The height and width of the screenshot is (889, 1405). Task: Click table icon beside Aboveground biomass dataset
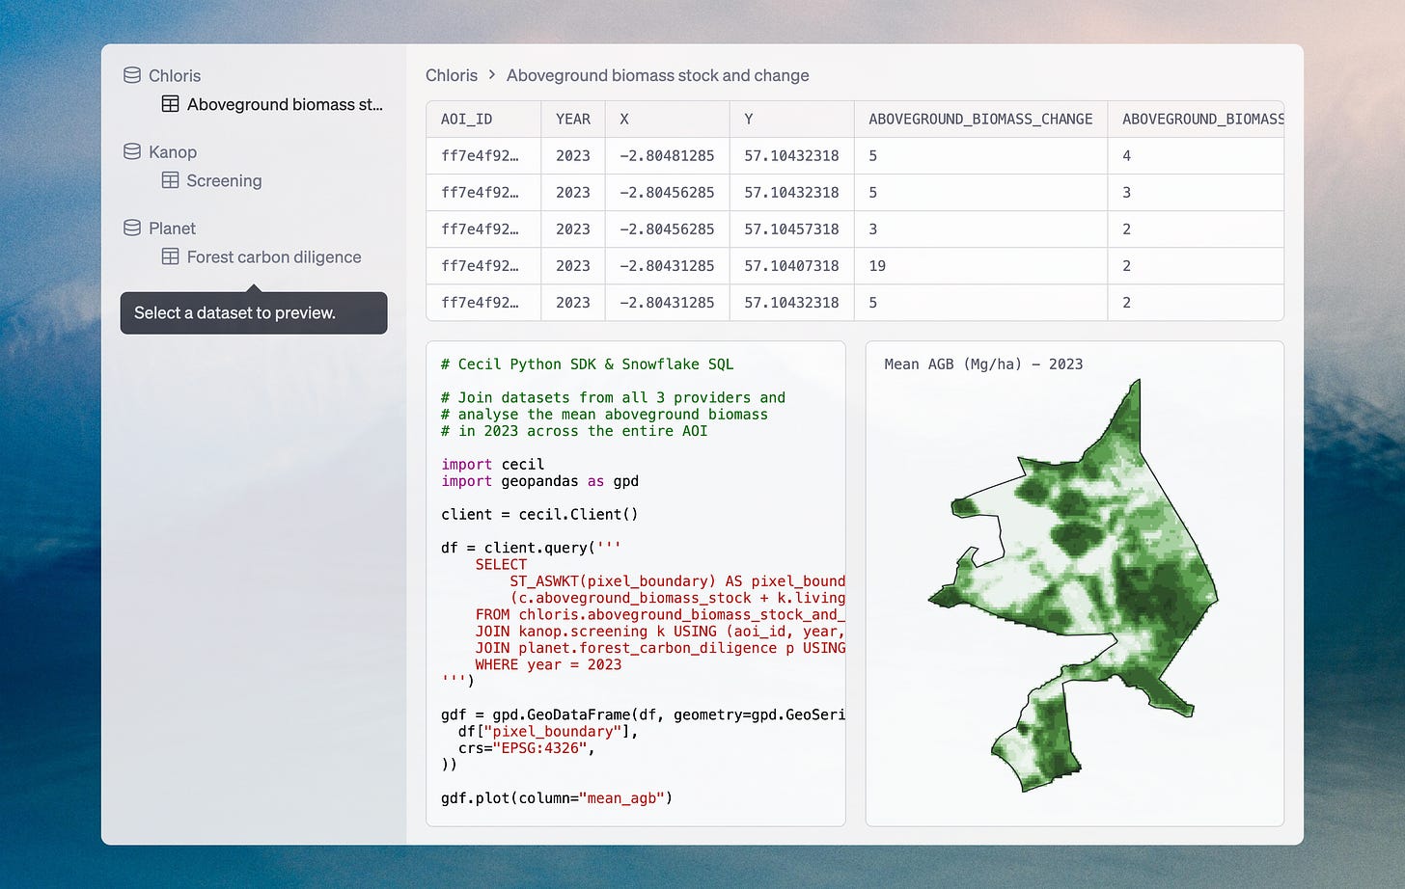[170, 104]
